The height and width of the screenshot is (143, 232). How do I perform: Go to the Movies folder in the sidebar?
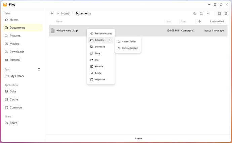pos(23,44)
